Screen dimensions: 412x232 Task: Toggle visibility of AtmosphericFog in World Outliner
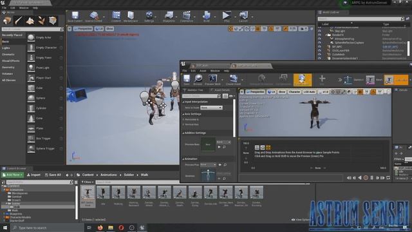point(319,39)
